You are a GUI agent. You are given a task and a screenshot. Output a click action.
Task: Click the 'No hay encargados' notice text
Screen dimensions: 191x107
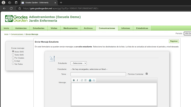[x=89, y=69]
